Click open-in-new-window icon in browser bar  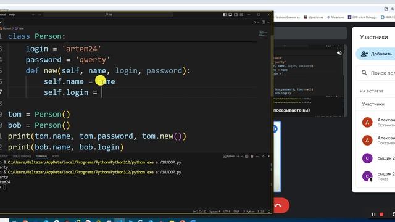pos(386,9)
